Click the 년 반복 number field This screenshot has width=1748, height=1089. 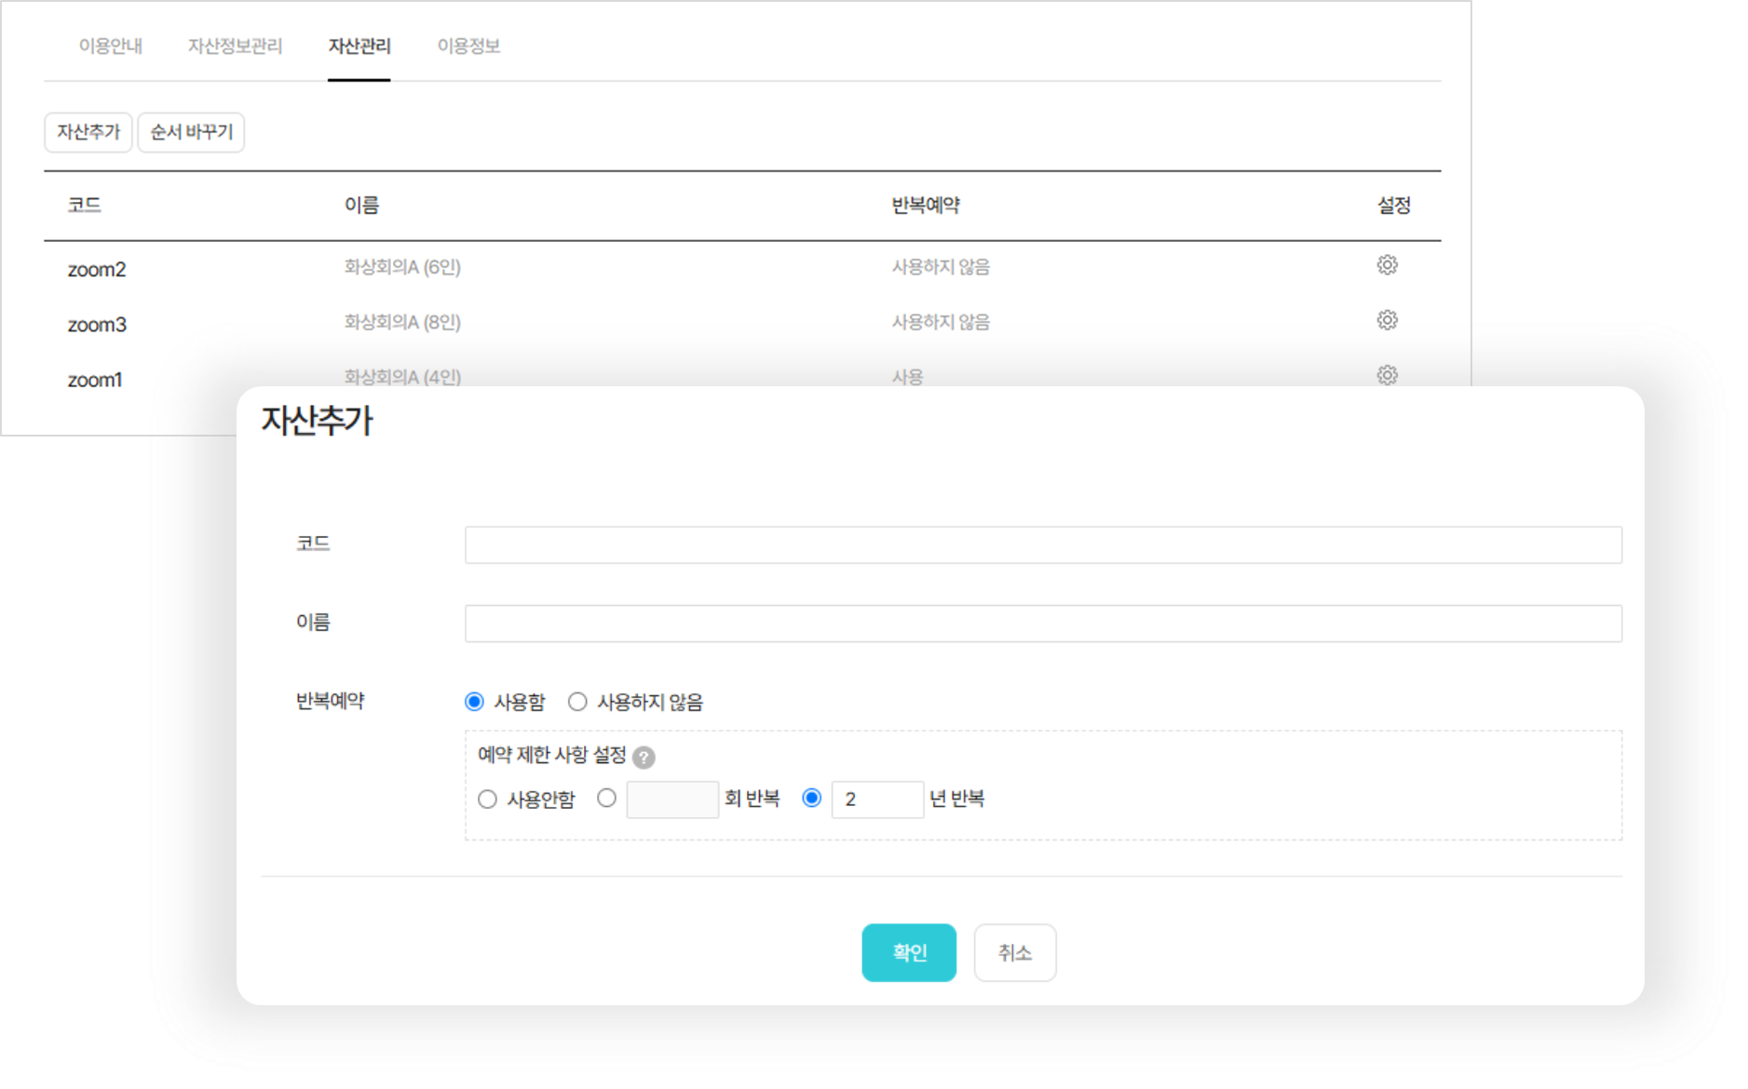tap(876, 800)
